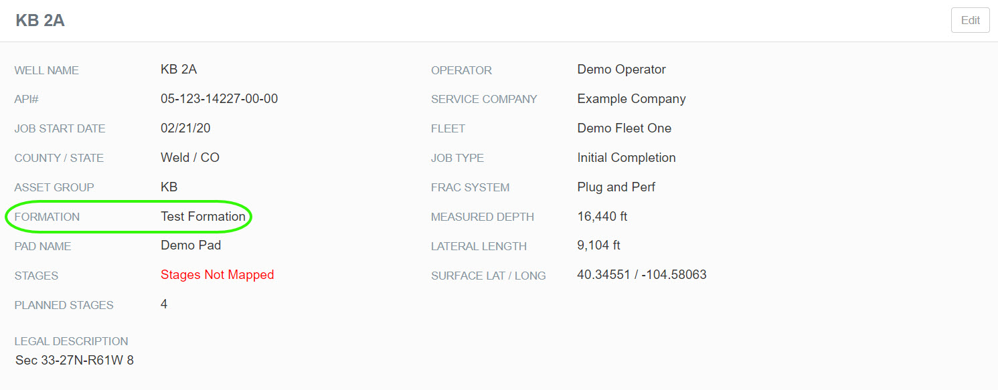
Task: Click the surface lat/long coordinates value
Action: 641,275
